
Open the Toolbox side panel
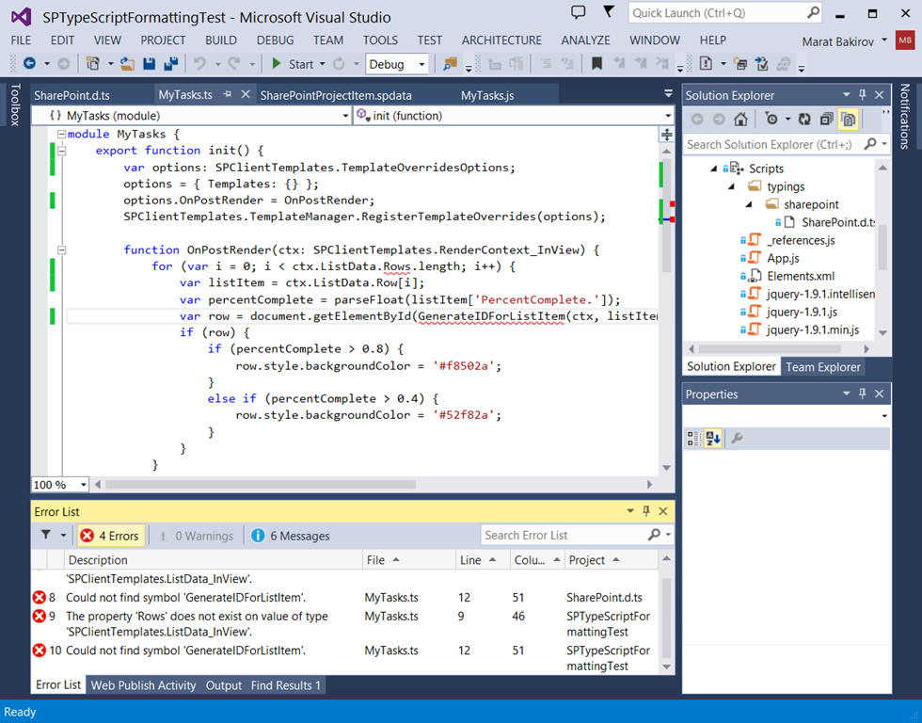(15, 104)
